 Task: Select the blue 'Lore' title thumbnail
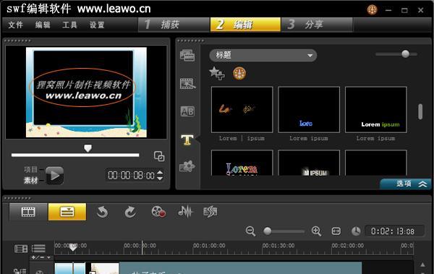coord(309,110)
